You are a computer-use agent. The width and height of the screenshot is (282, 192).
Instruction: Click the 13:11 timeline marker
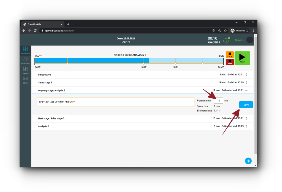click(x=176, y=63)
